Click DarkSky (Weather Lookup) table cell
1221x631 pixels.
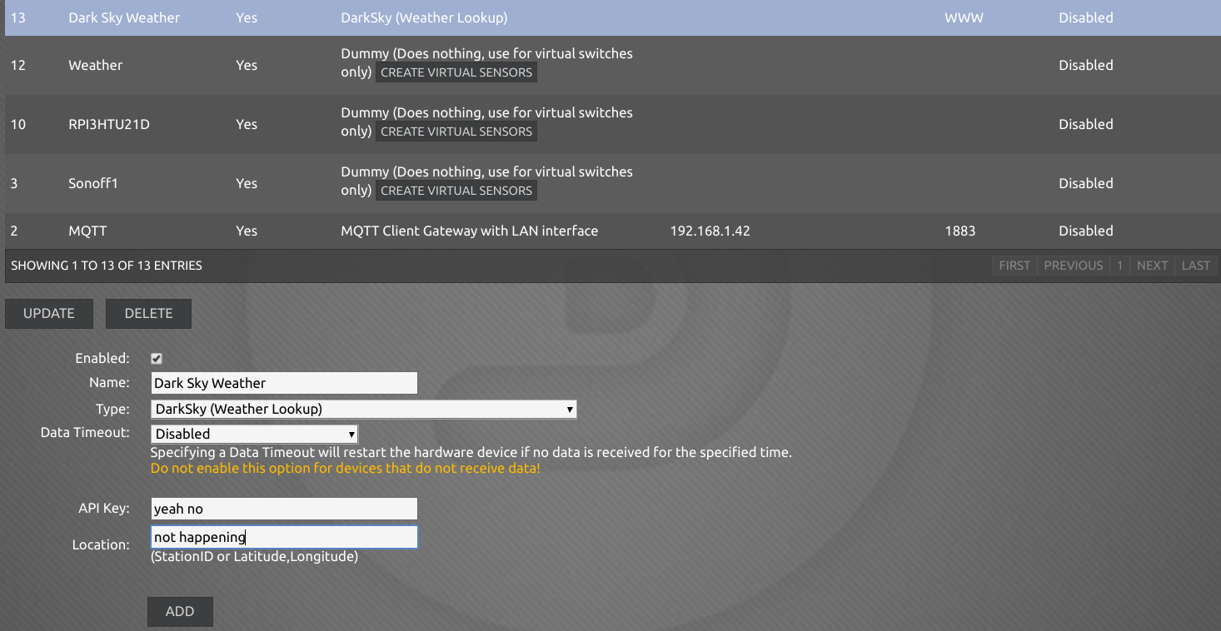coord(424,17)
